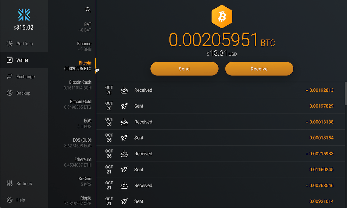Click the Exchange arrows icon

(10, 77)
